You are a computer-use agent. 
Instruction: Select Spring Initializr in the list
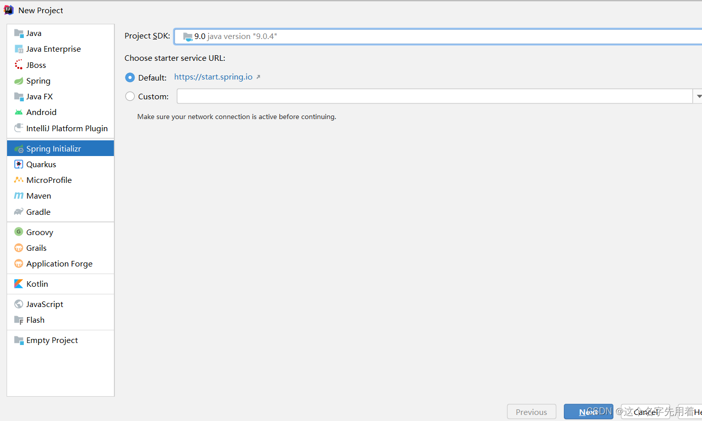pyautogui.click(x=60, y=148)
